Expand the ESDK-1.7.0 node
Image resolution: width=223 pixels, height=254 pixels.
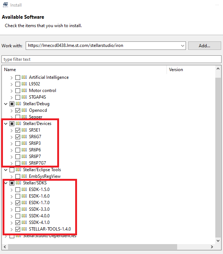pos(11,203)
